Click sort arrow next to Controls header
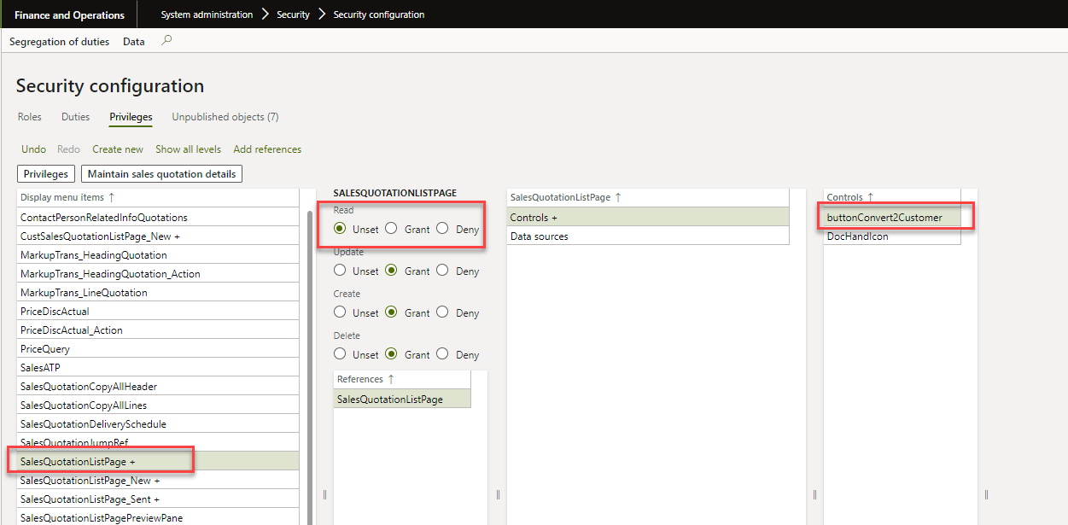Screen dimensions: 1068x525 [x=870, y=198]
